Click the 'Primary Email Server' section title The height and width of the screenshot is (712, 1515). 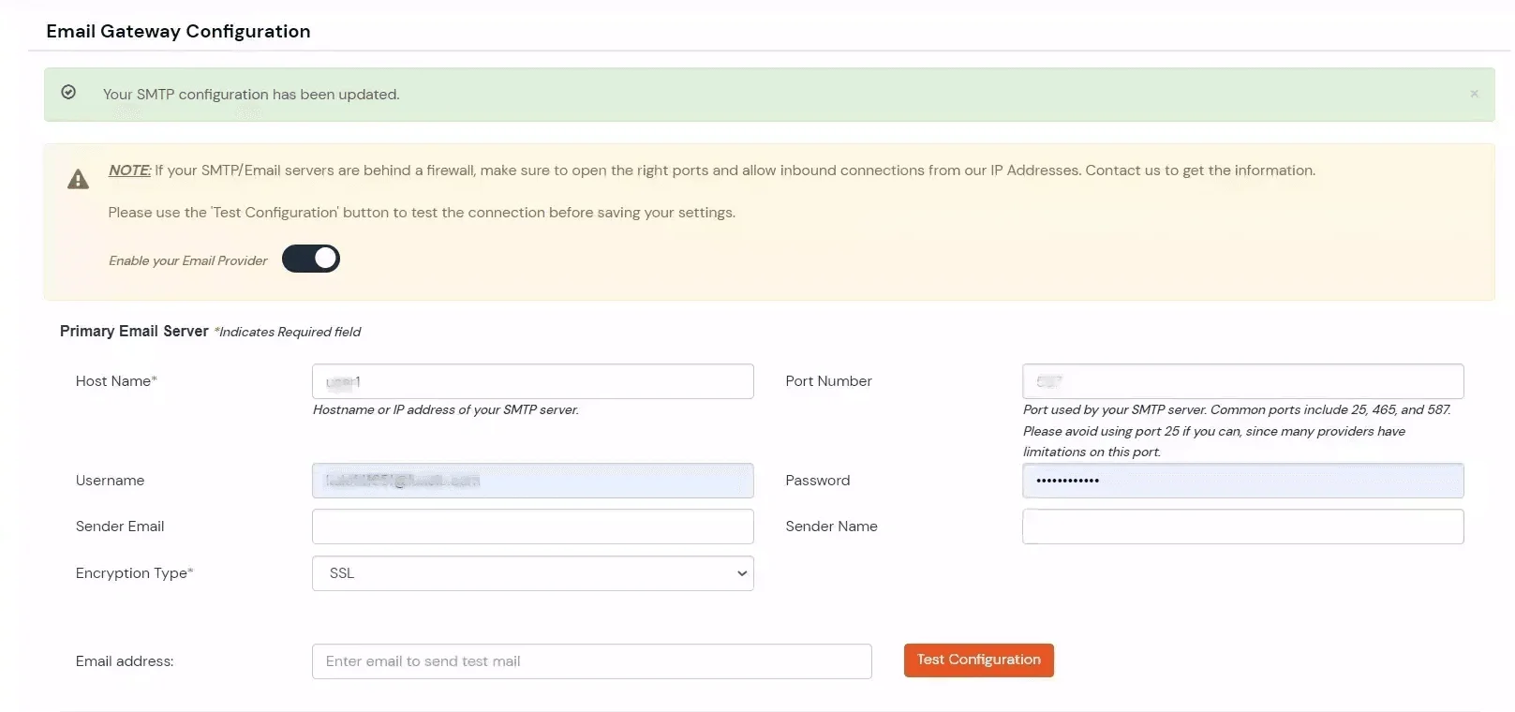pyautogui.click(x=134, y=331)
